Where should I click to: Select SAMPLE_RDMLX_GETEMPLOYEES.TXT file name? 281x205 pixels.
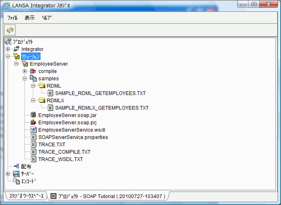click(x=102, y=108)
